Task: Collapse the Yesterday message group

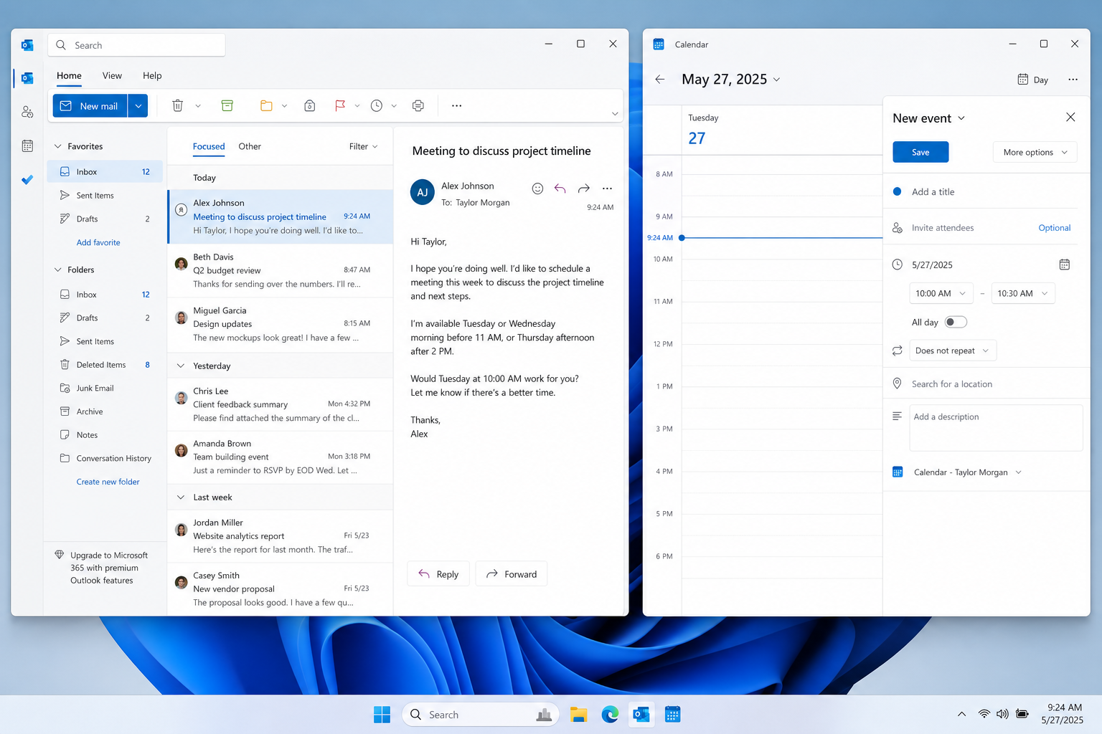Action: (181, 366)
